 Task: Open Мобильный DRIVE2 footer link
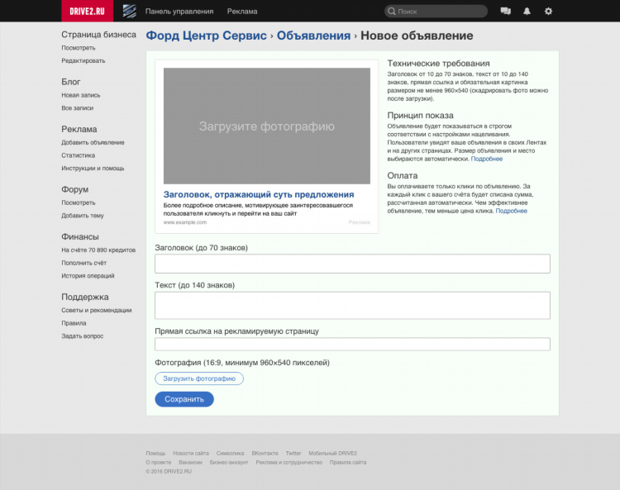(x=332, y=454)
